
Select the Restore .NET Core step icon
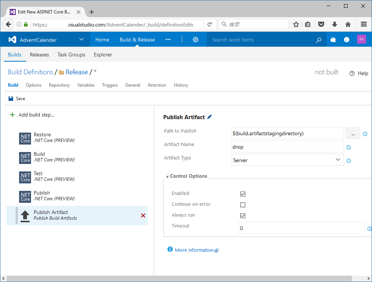pos(25,139)
